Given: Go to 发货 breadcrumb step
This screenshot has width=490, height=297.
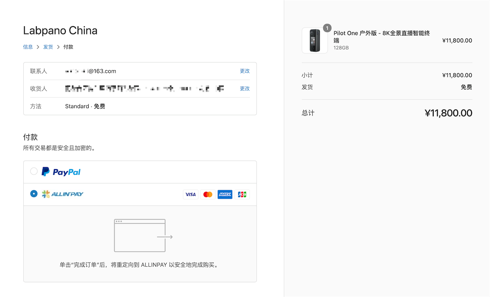Looking at the screenshot, I should click(48, 47).
